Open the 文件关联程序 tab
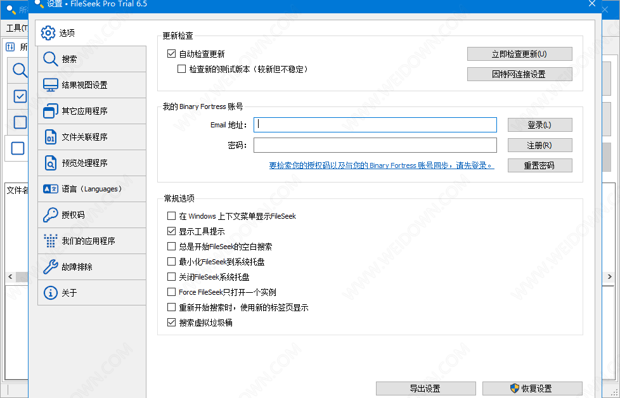This screenshot has width=620, height=398. coord(92,137)
